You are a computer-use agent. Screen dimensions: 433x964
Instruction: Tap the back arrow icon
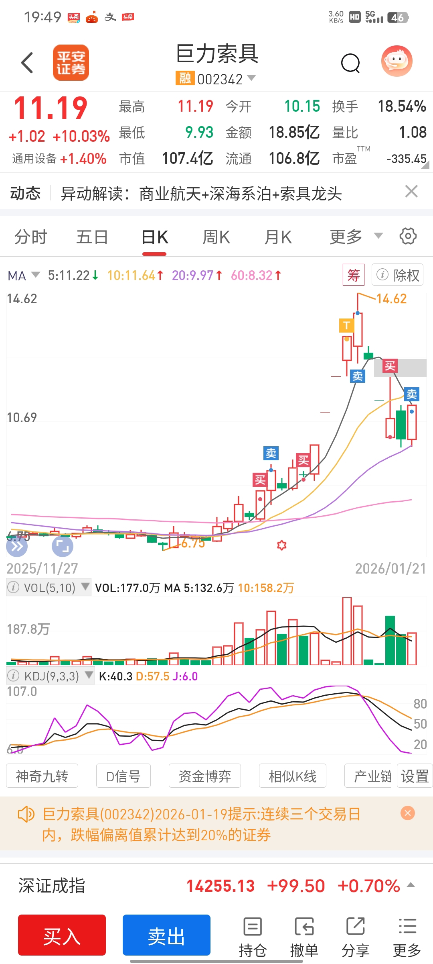point(27,63)
